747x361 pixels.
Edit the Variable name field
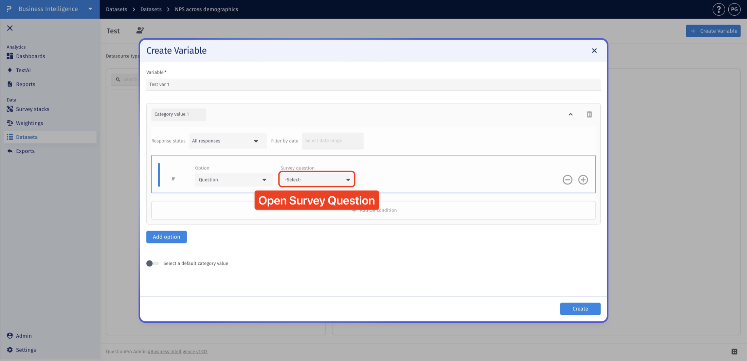click(373, 84)
